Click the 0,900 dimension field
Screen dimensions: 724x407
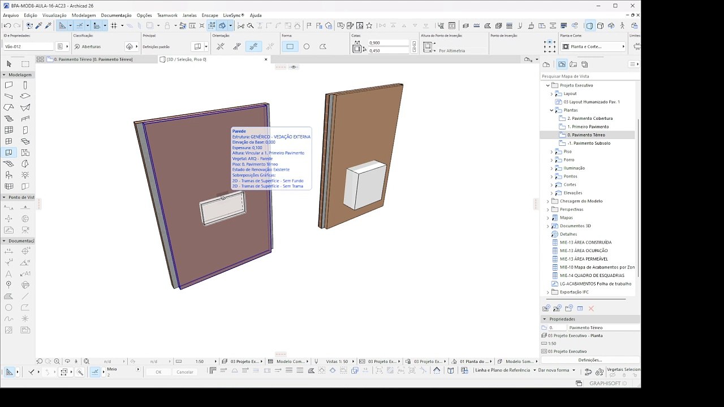[388, 43]
